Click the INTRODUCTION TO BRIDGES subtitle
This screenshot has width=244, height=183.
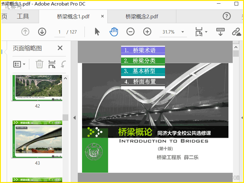[164, 141]
